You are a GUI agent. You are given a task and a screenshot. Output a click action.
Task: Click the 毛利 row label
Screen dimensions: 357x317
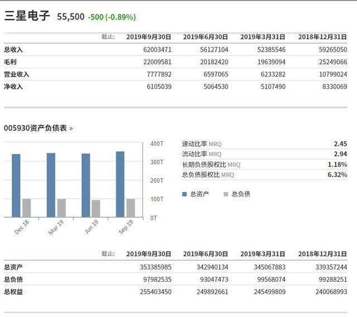[x=10, y=62]
